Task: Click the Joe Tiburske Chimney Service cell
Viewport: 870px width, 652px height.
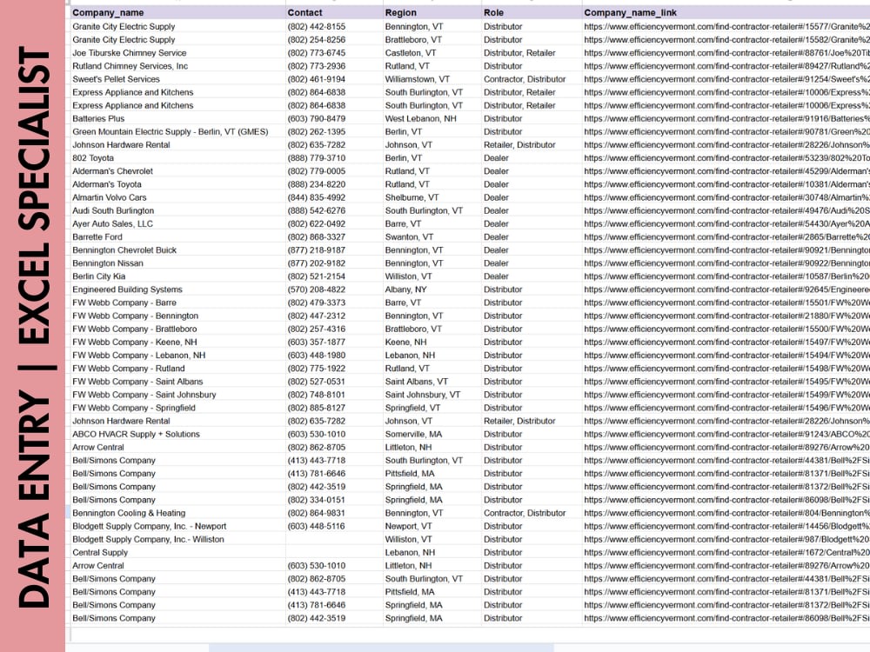Action: tap(178, 53)
